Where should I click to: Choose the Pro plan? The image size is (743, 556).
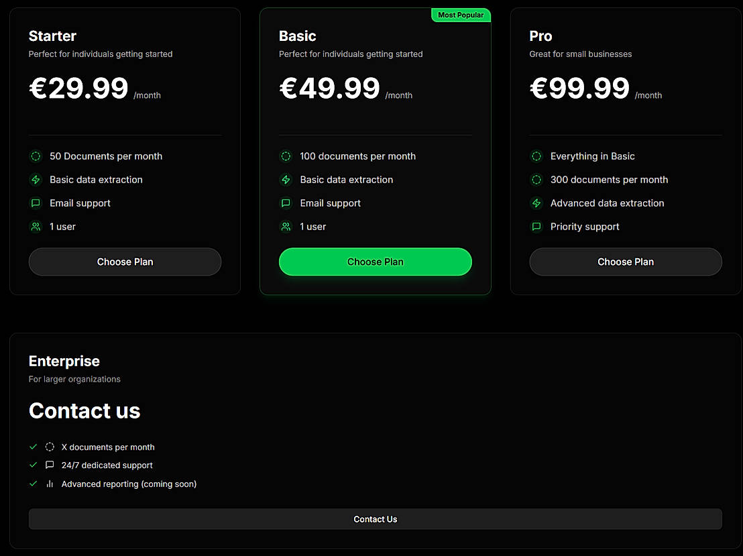[626, 262]
